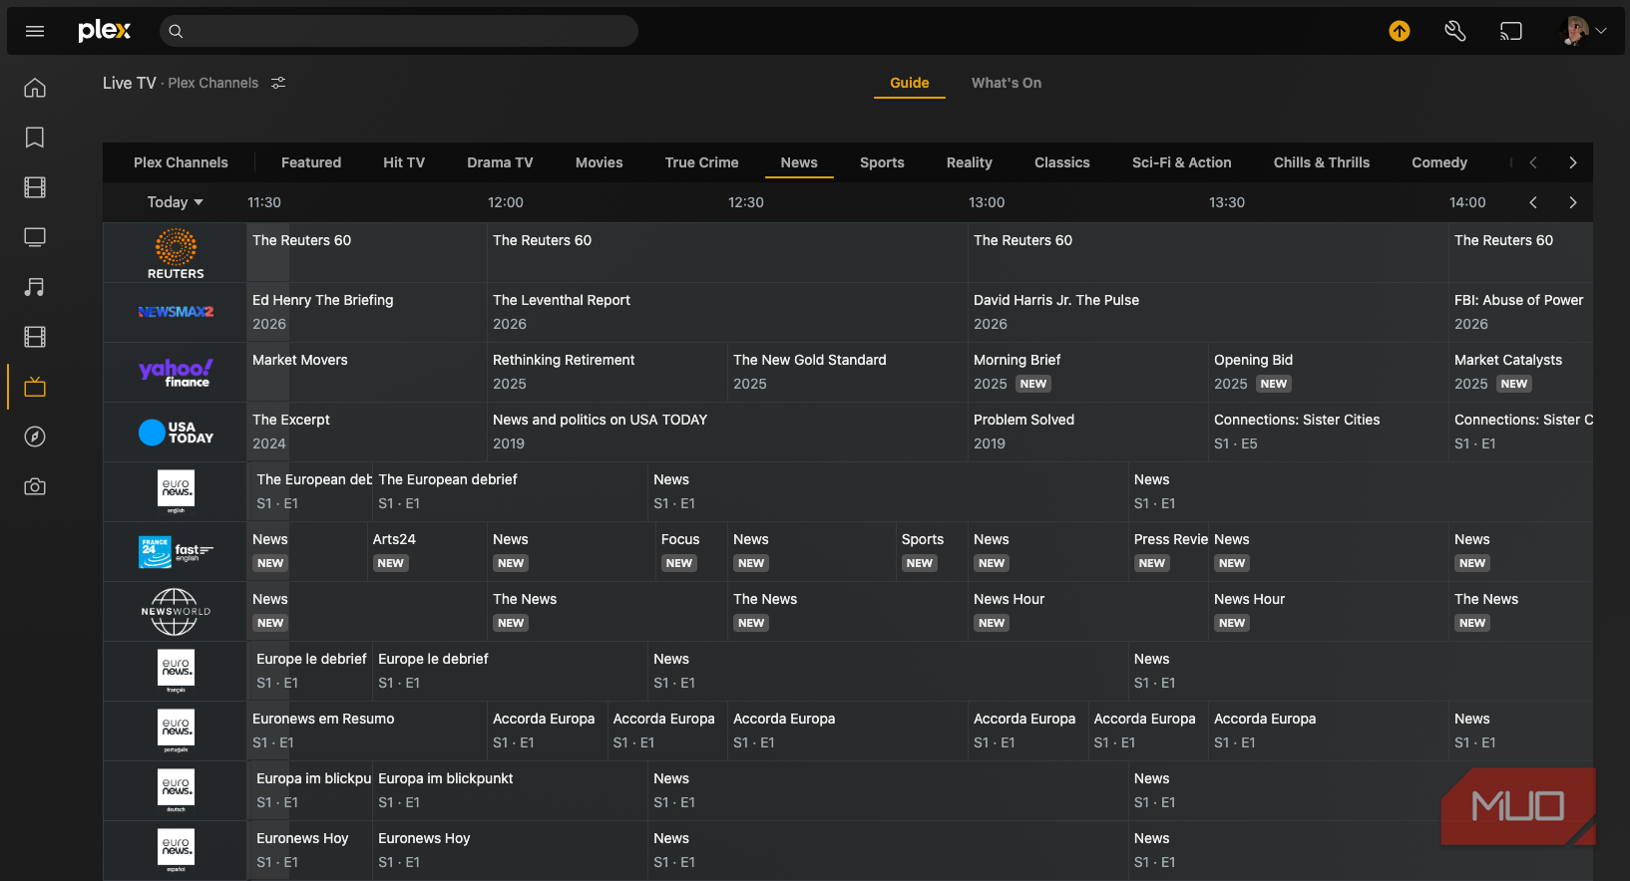Viewport: 1630px width, 881px height.
Task: Open the cast to device icon
Action: [1511, 31]
